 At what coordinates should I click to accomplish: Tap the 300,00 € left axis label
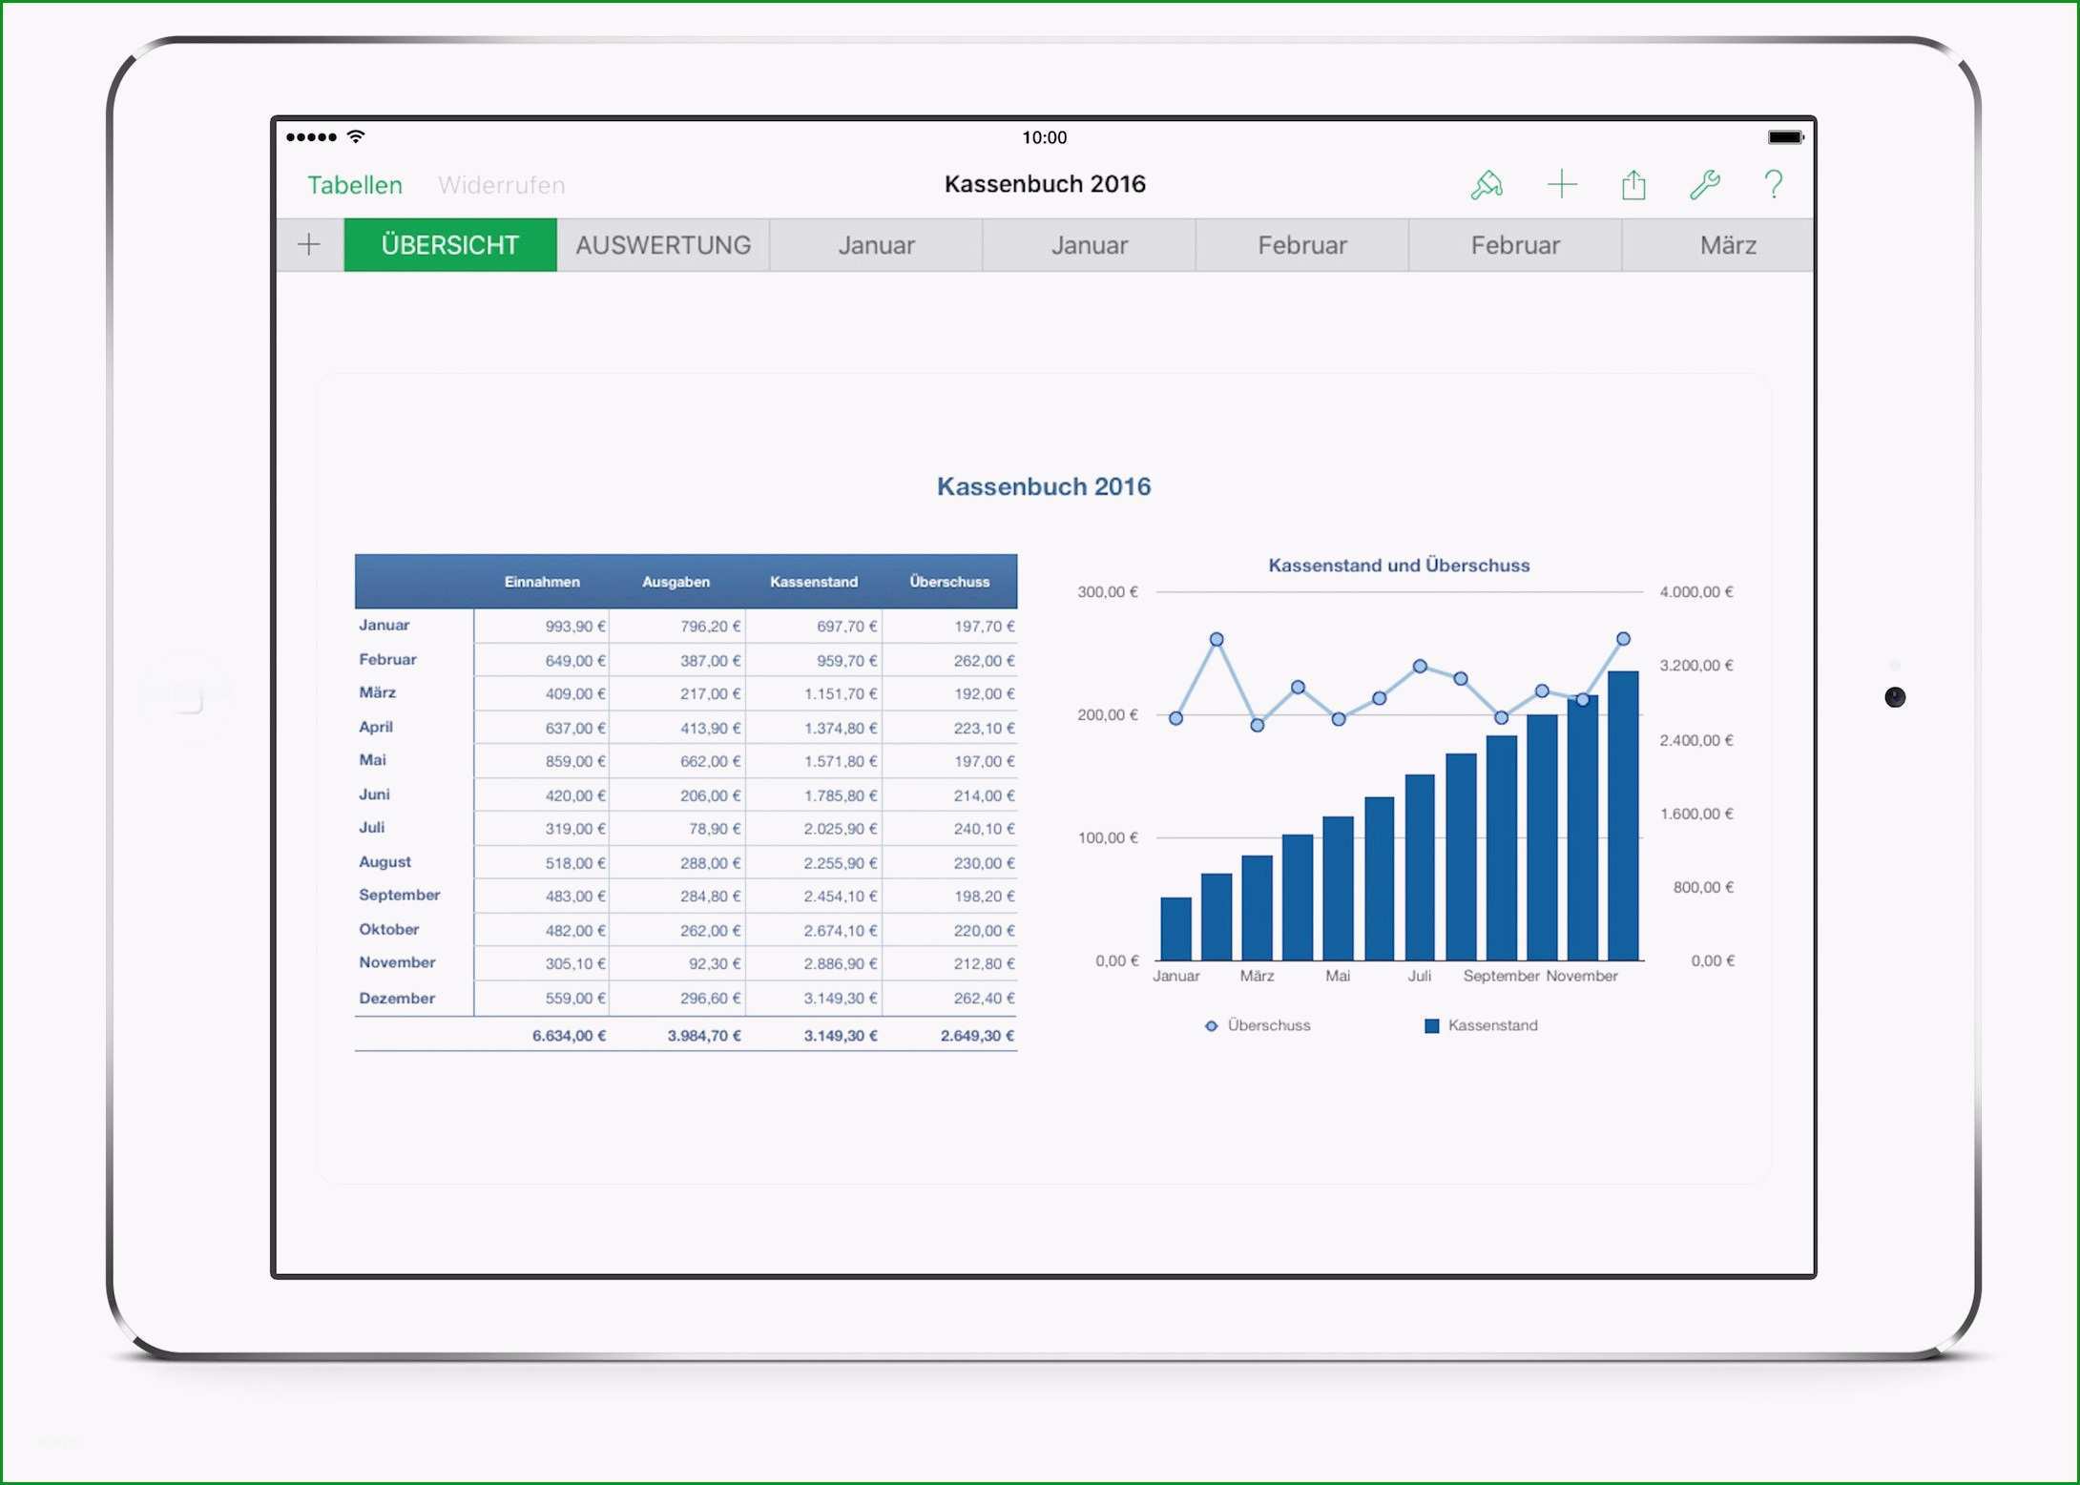(1108, 592)
